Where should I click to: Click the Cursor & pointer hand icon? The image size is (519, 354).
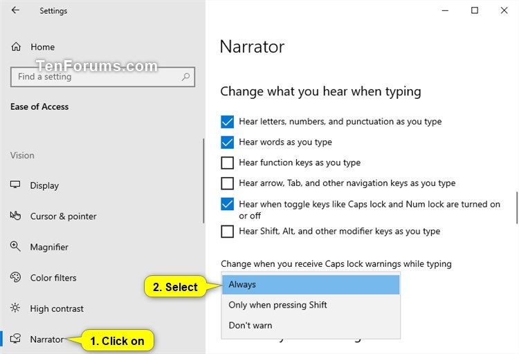coord(15,216)
